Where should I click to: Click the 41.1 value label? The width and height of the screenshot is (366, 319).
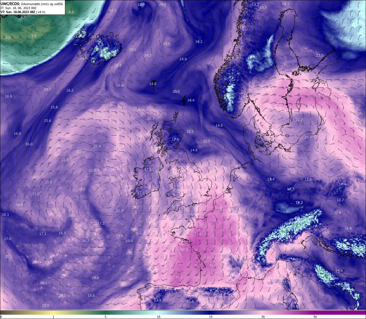(216, 221)
